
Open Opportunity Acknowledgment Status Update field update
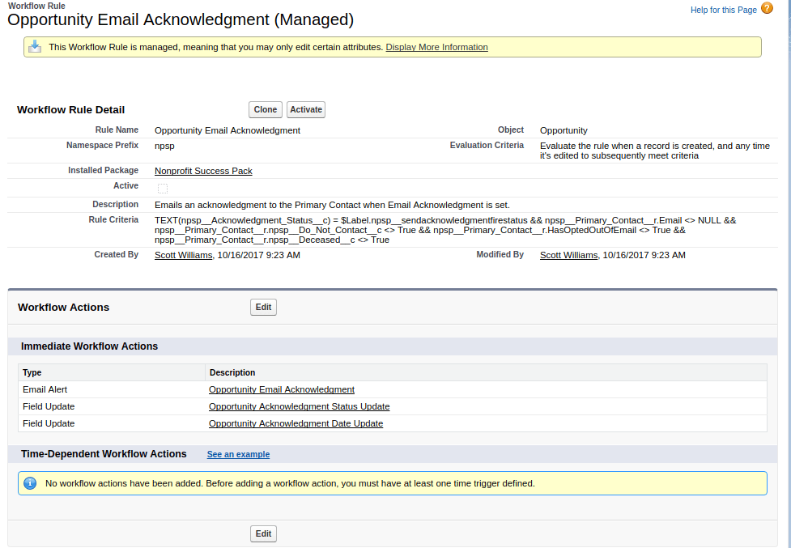click(x=299, y=406)
